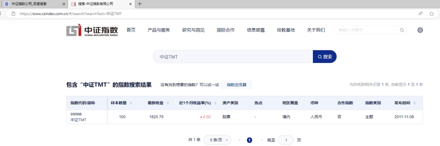Click the header search magnifier icon
Screen dimensions: 440x146
click(x=402, y=30)
